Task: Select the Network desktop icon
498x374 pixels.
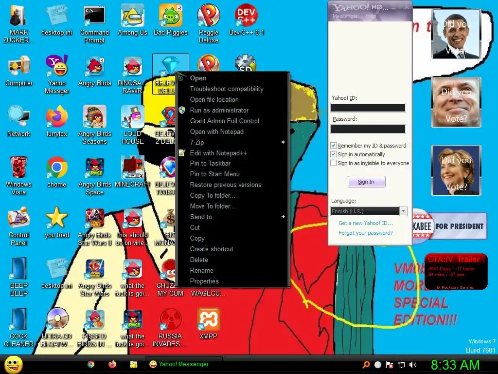Action: tap(19, 122)
